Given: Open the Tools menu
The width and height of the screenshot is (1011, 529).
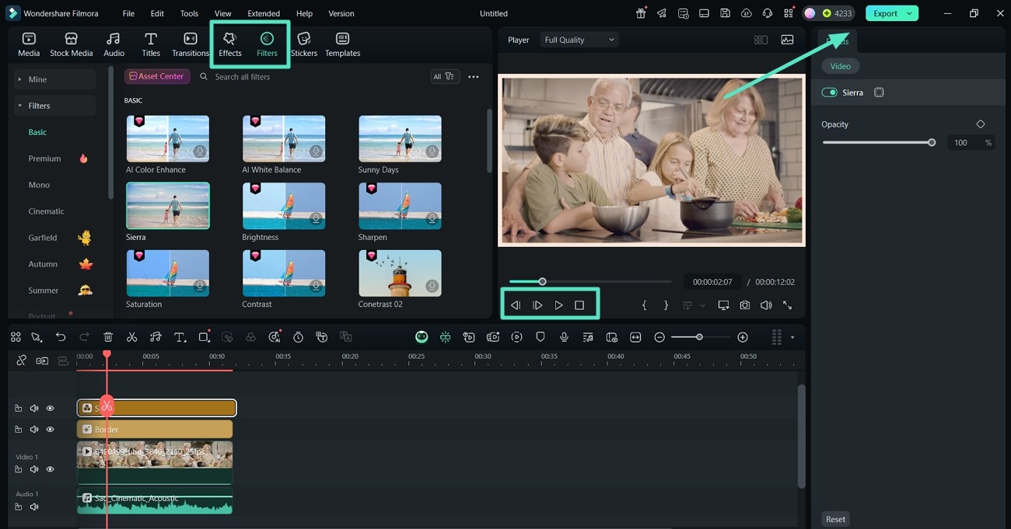Looking at the screenshot, I should coord(189,13).
